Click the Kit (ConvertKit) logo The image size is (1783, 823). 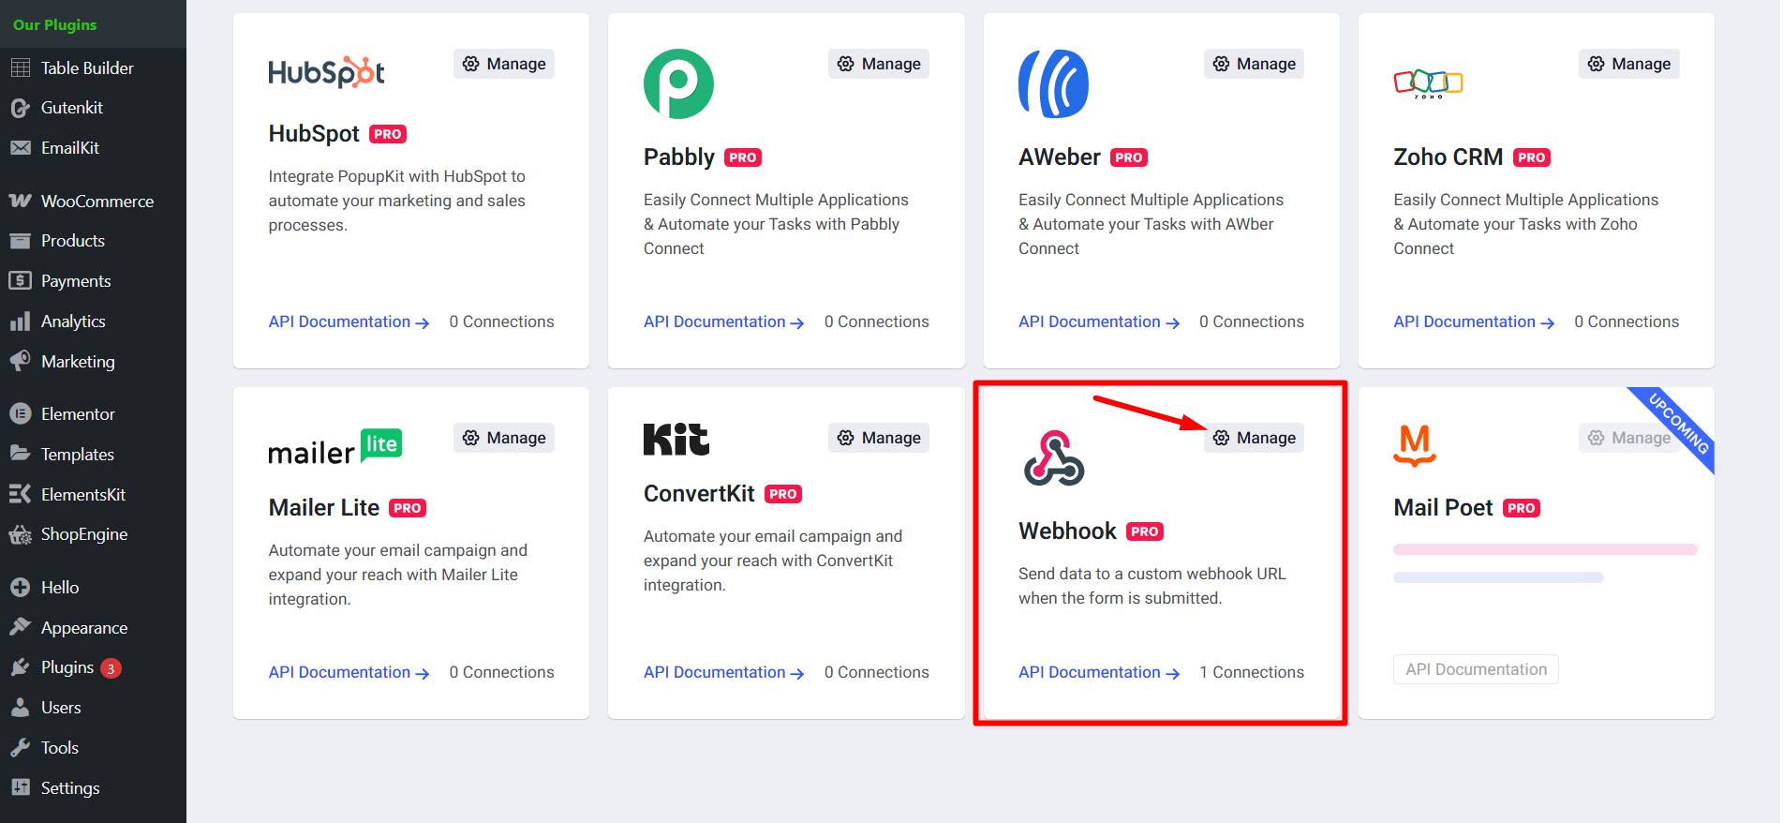[x=676, y=438]
